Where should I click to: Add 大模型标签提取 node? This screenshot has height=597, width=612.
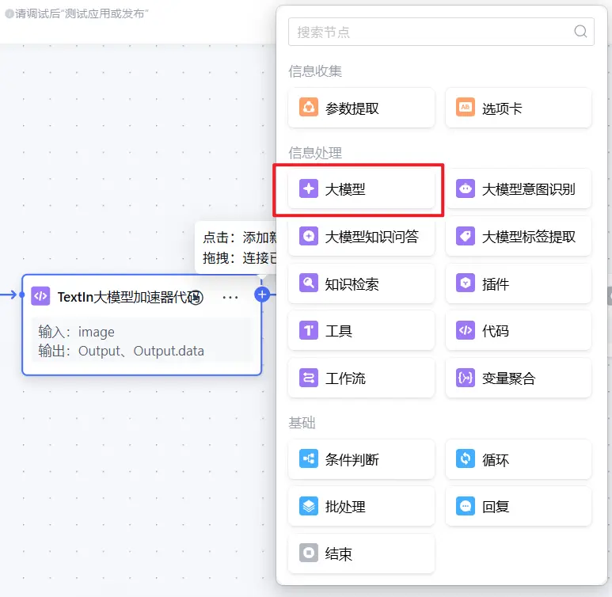coord(519,236)
